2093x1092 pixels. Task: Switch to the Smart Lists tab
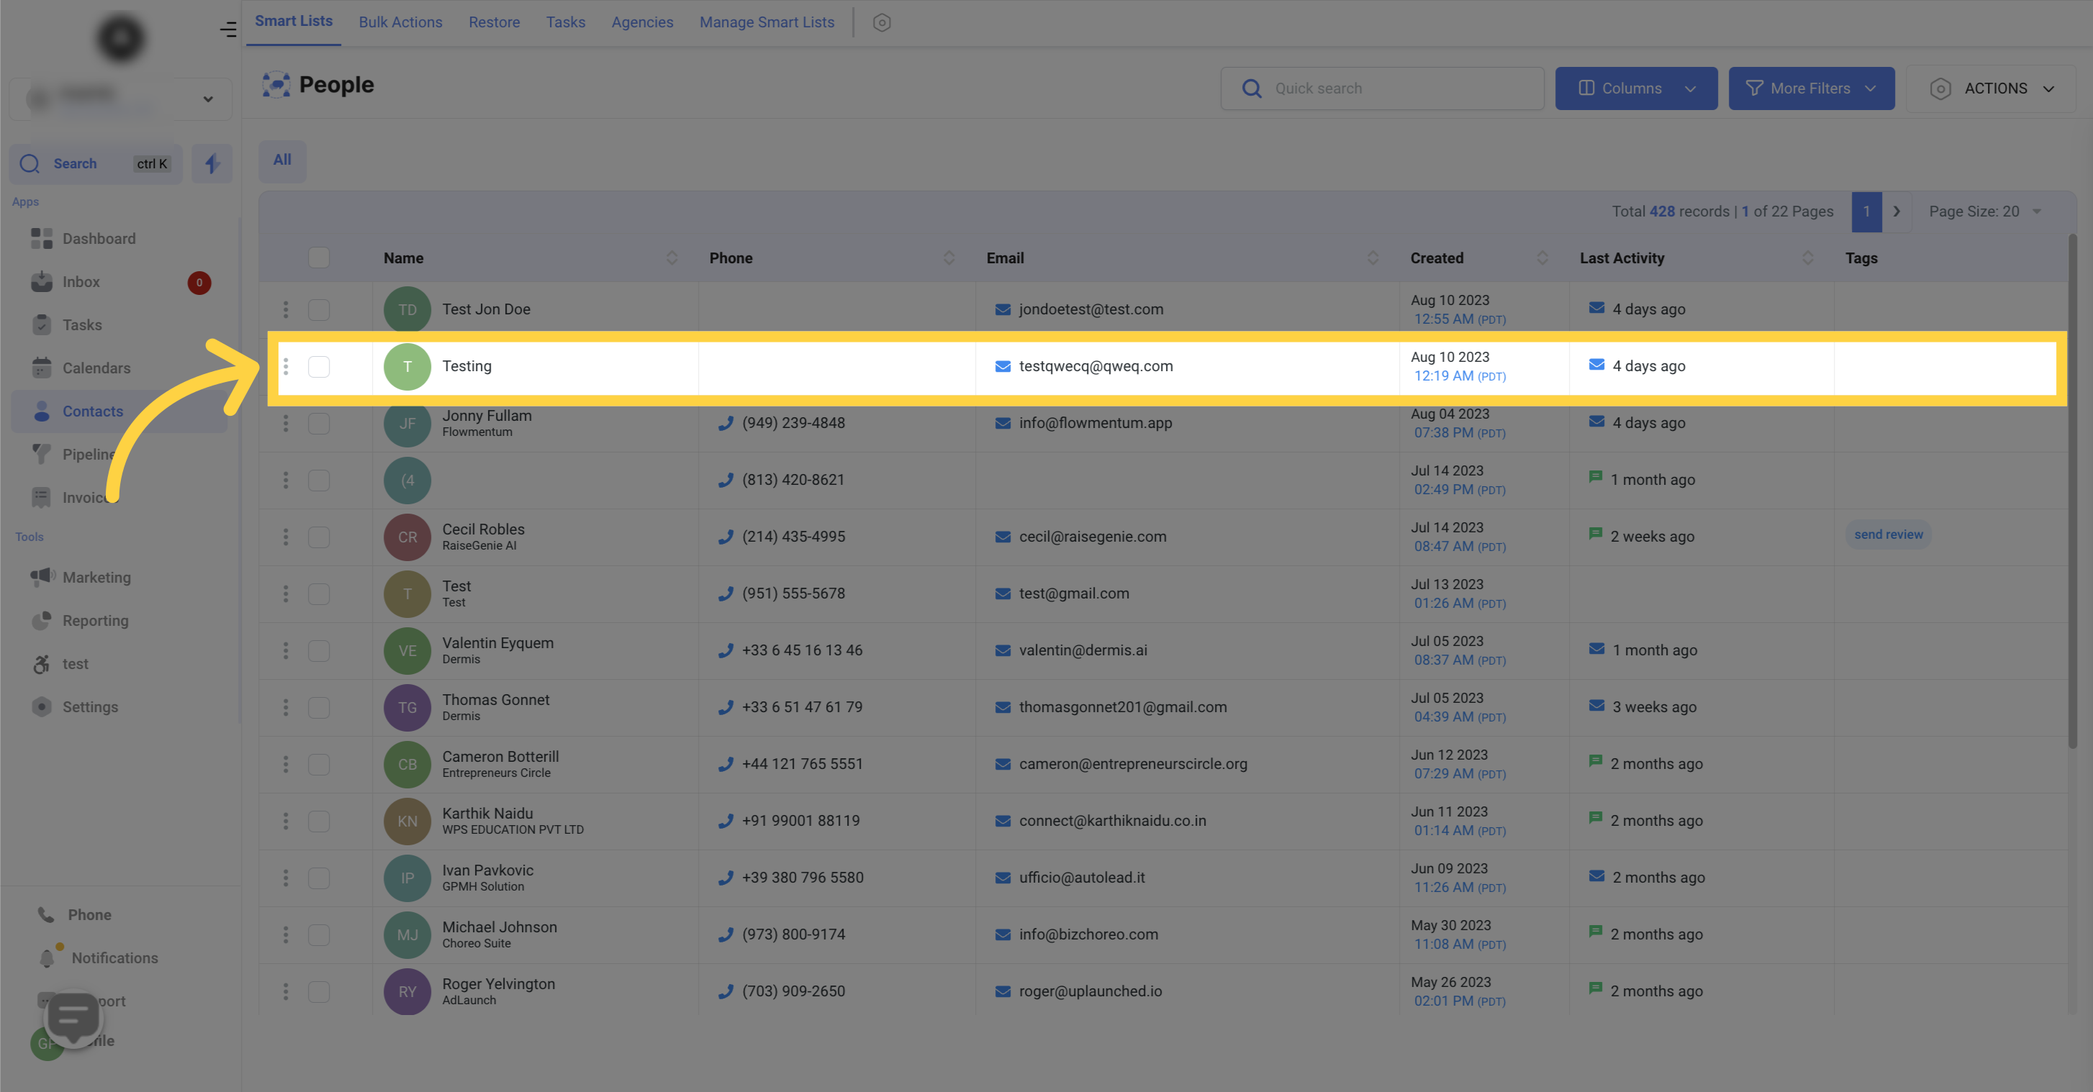pos(294,21)
